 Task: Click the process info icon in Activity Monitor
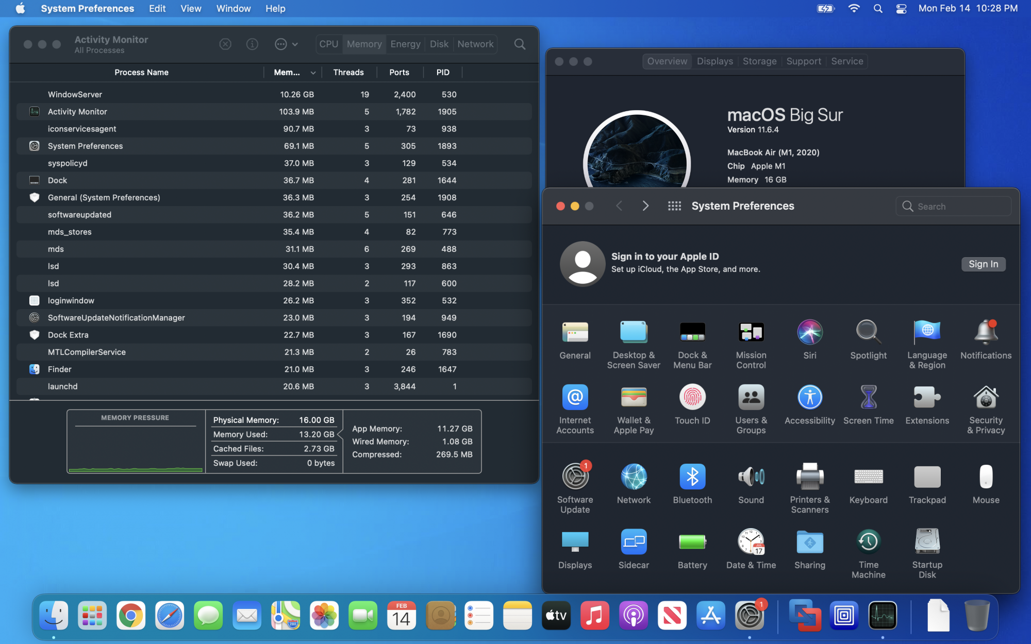[252, 44]
